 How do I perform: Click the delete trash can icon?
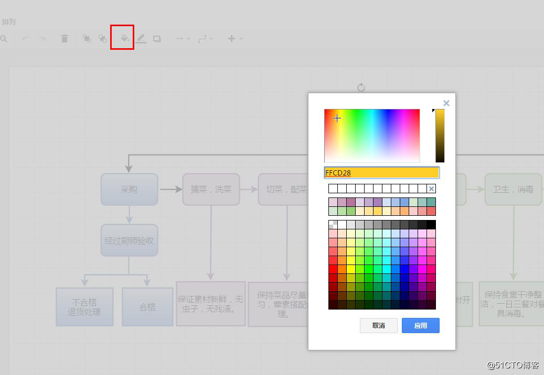pos(64,38)
